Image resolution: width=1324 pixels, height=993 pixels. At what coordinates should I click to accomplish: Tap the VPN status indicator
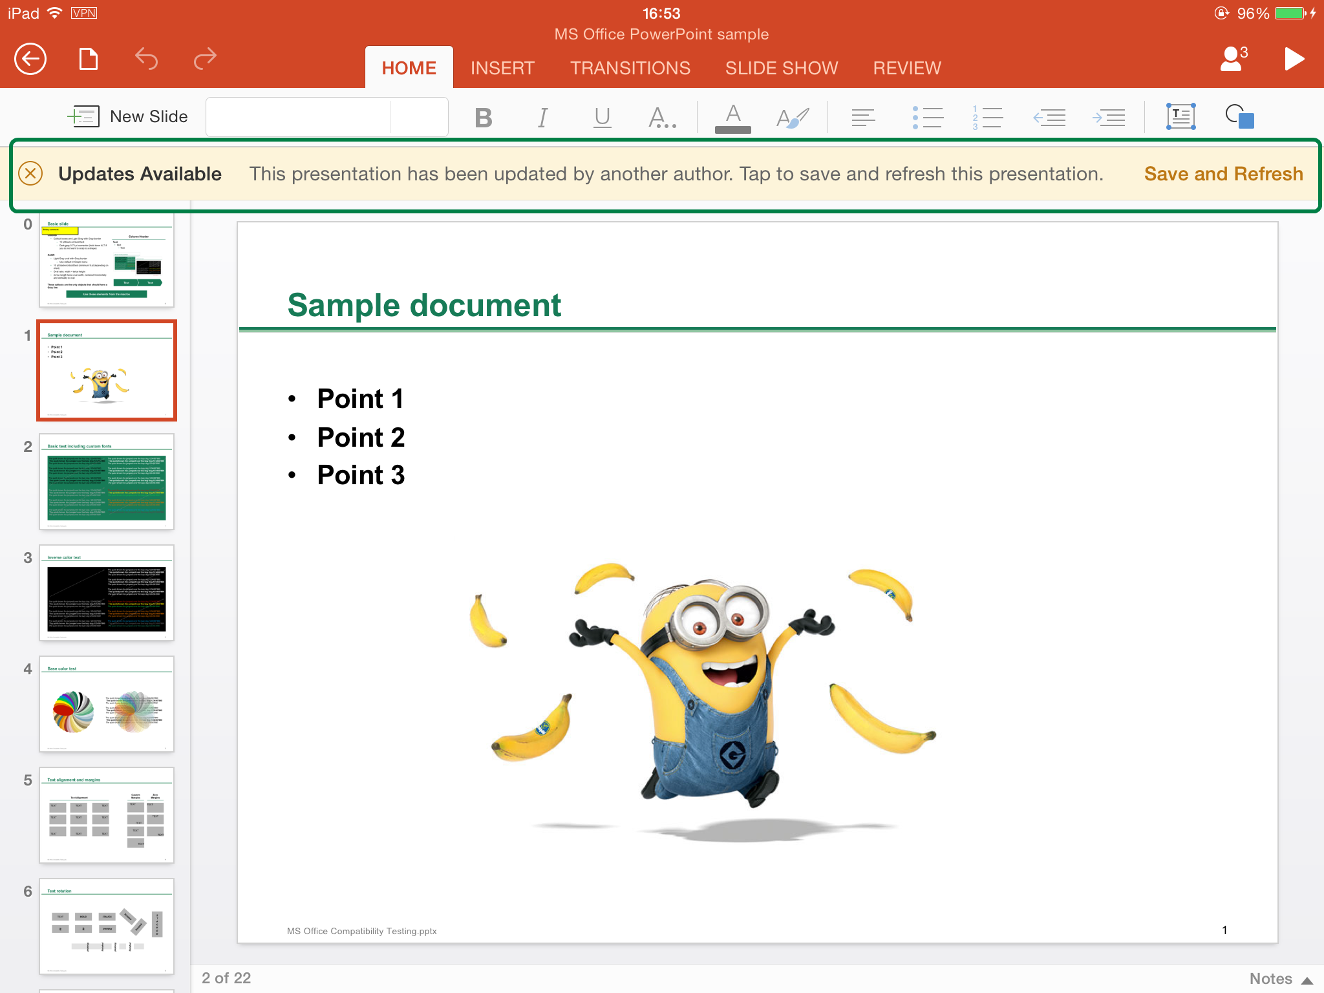pyautogui.click(x=84, y=13)
